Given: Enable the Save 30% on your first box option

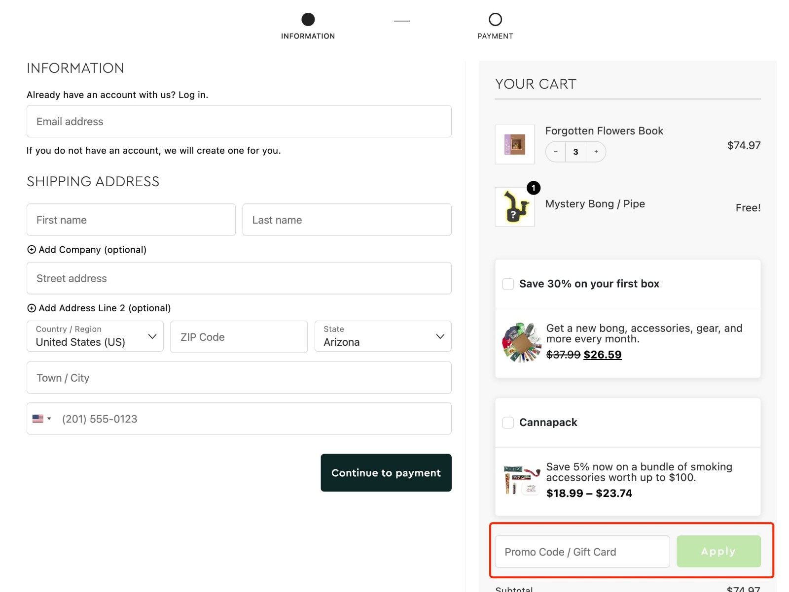Looking at the screenshot, I should (507, 284).
